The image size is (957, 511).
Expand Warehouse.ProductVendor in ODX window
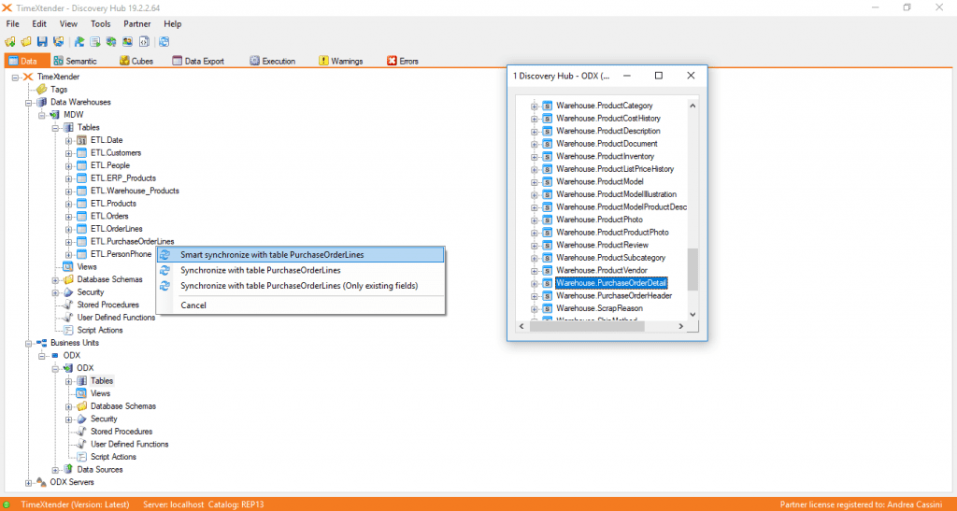click(534, 271)
